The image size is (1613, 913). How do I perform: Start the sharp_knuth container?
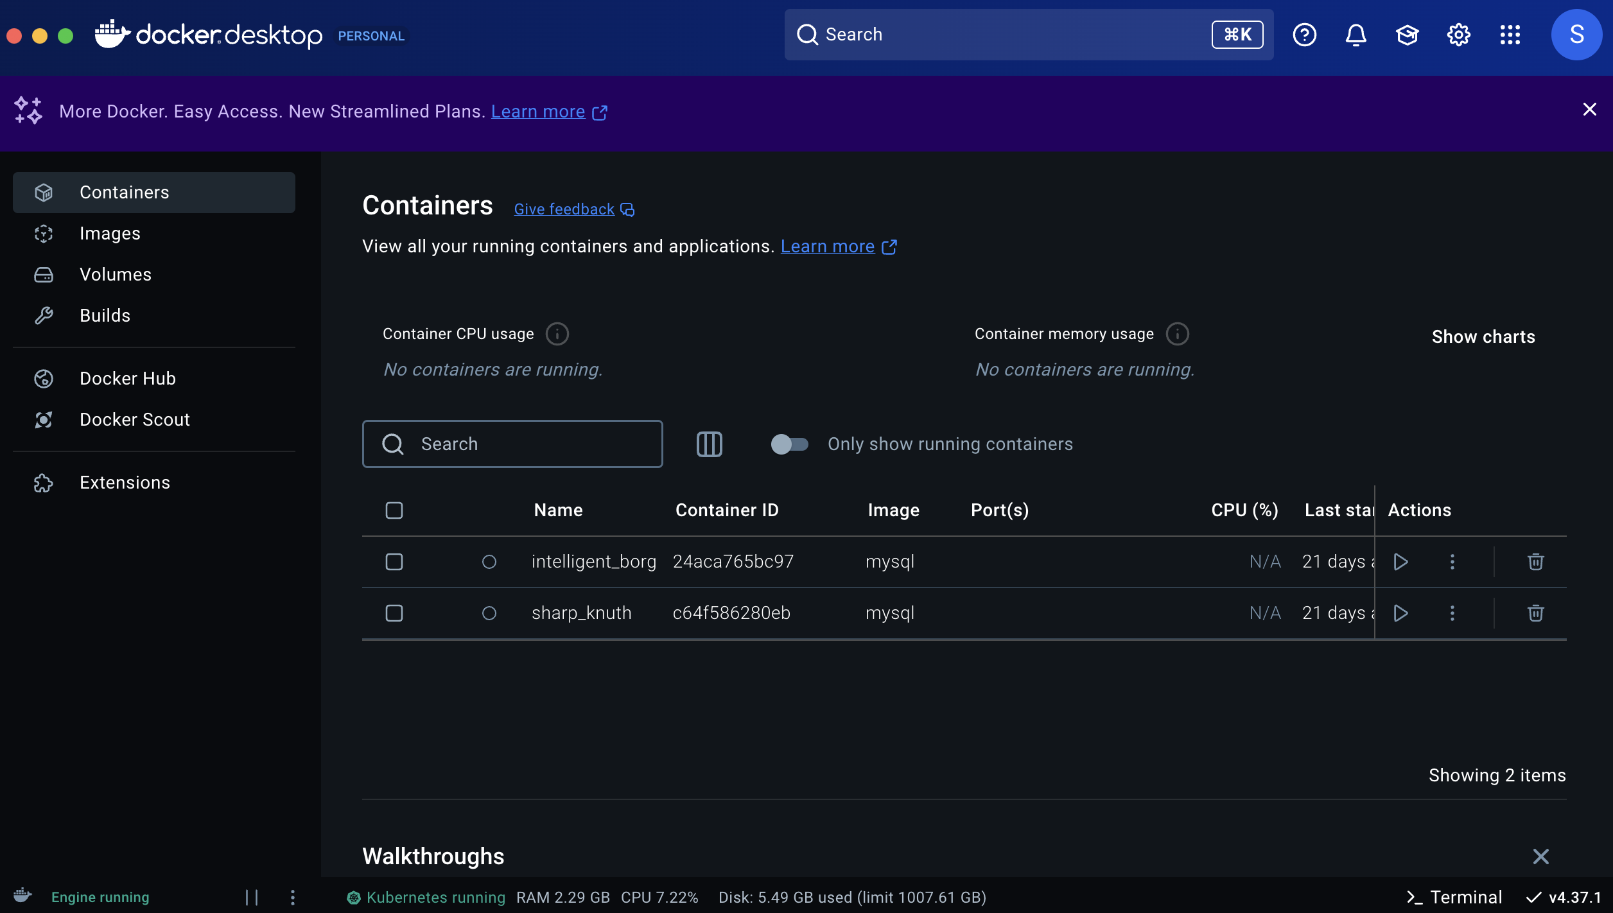(1400, 613)
